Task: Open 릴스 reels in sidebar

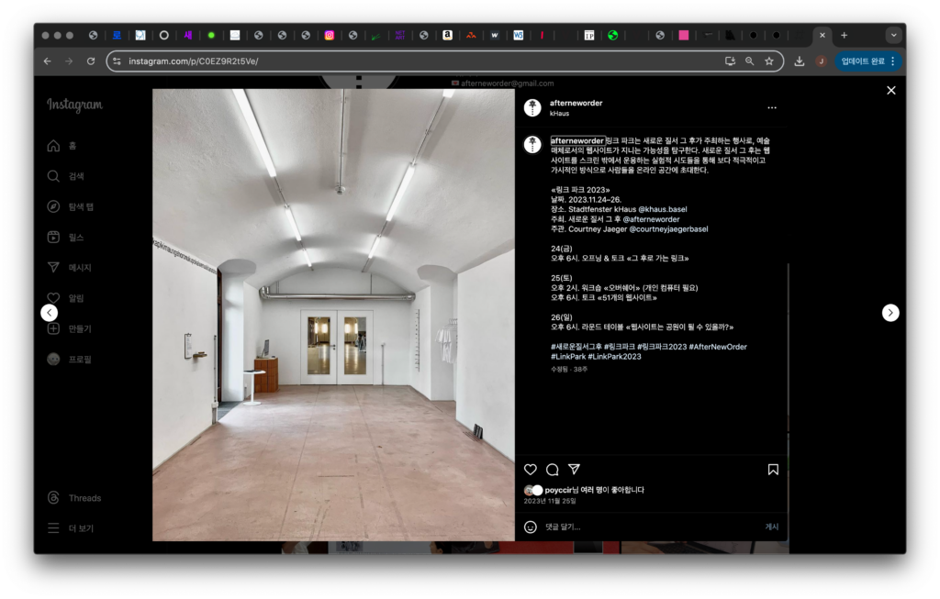Action: (x=66, y=238)
